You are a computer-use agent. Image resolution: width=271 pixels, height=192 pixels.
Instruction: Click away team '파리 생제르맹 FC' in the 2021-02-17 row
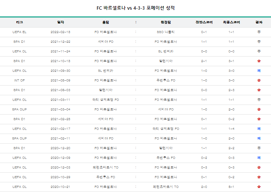tap(166, 129)
